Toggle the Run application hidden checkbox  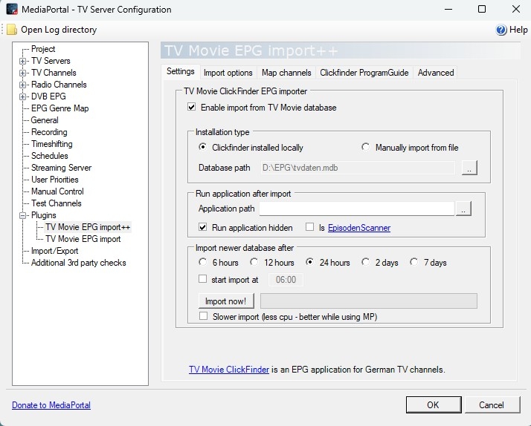pos(203,228)
